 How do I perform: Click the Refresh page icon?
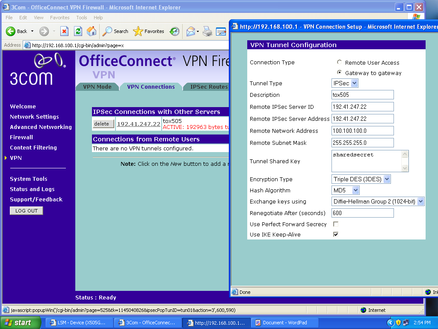(78, 31)
